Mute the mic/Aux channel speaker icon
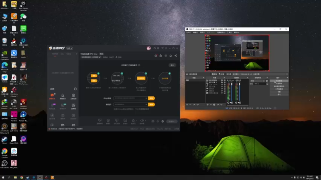The height and width of the screenshot is (180, 321). pyautogui.click(x=232, y=102)
